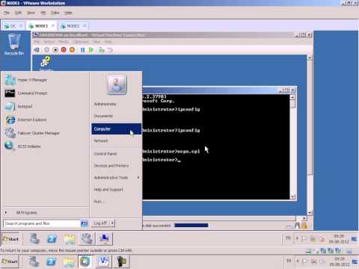Expand Administrative Tools submenu
The image size is (359, 269).
pos(116,178)
